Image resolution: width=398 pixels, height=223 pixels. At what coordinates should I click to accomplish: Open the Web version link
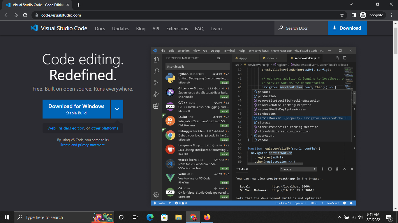[x=52, y=128]
